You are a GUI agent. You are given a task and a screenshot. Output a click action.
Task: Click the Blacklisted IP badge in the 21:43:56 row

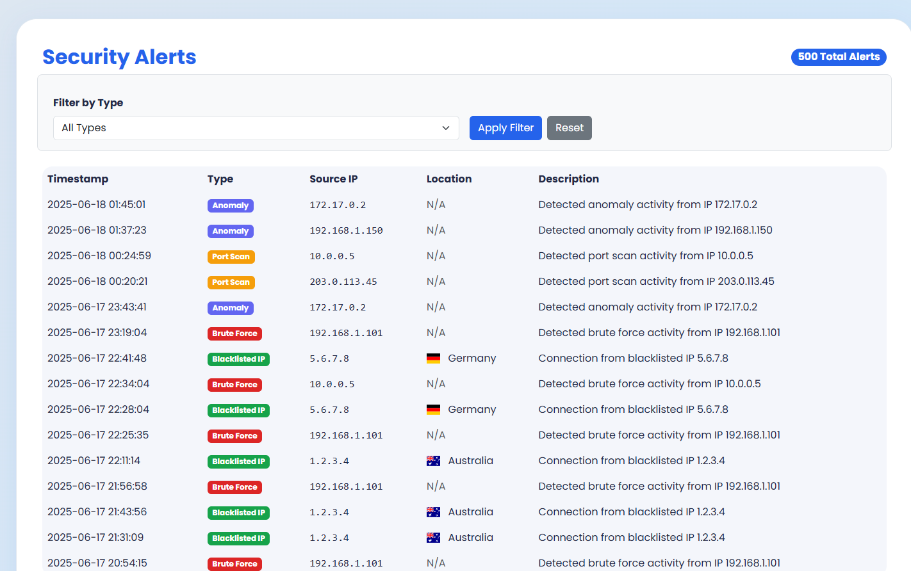point(238,513)
